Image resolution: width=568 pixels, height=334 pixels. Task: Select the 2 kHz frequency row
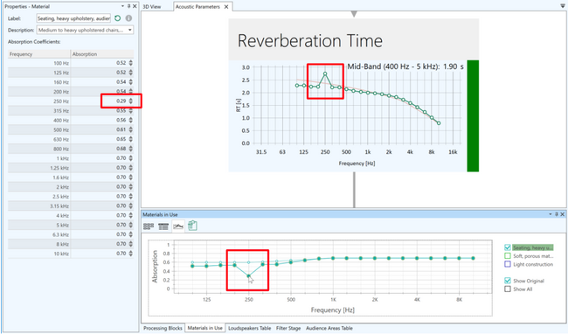click(x=71, y=187)
